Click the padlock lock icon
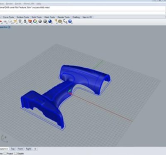The height and width of the screenshot is (155, 166). tap(25, 21)
